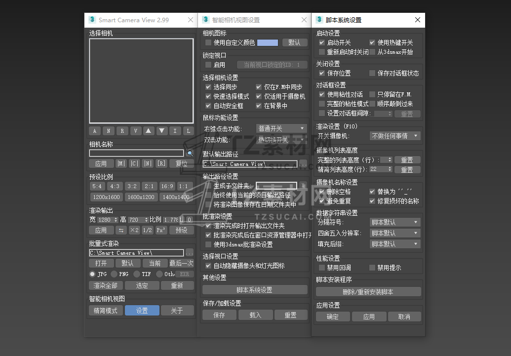Image resolution: width=511 pixels, height=356 pixels.
Task: Open 分隔符号 dropdown
Action: (395, 222)
